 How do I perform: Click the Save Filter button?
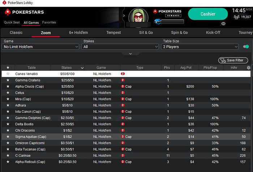pos(233,60)
